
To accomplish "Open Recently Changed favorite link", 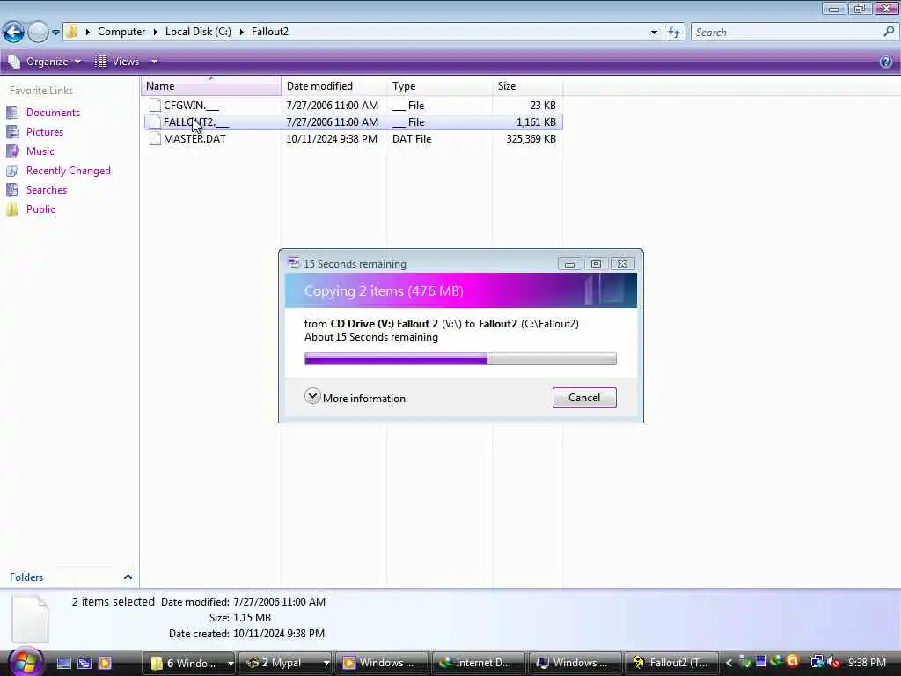I will 69,171.
